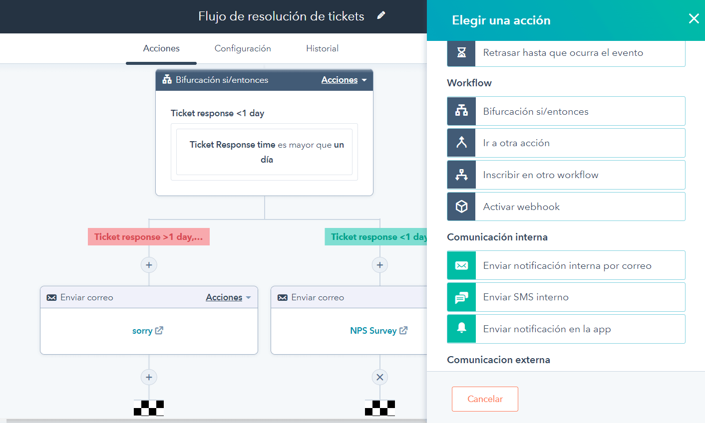705x423 pixels.
Task: Choose the Ir a otra acción icon
Action: click(x=461, y=143)
